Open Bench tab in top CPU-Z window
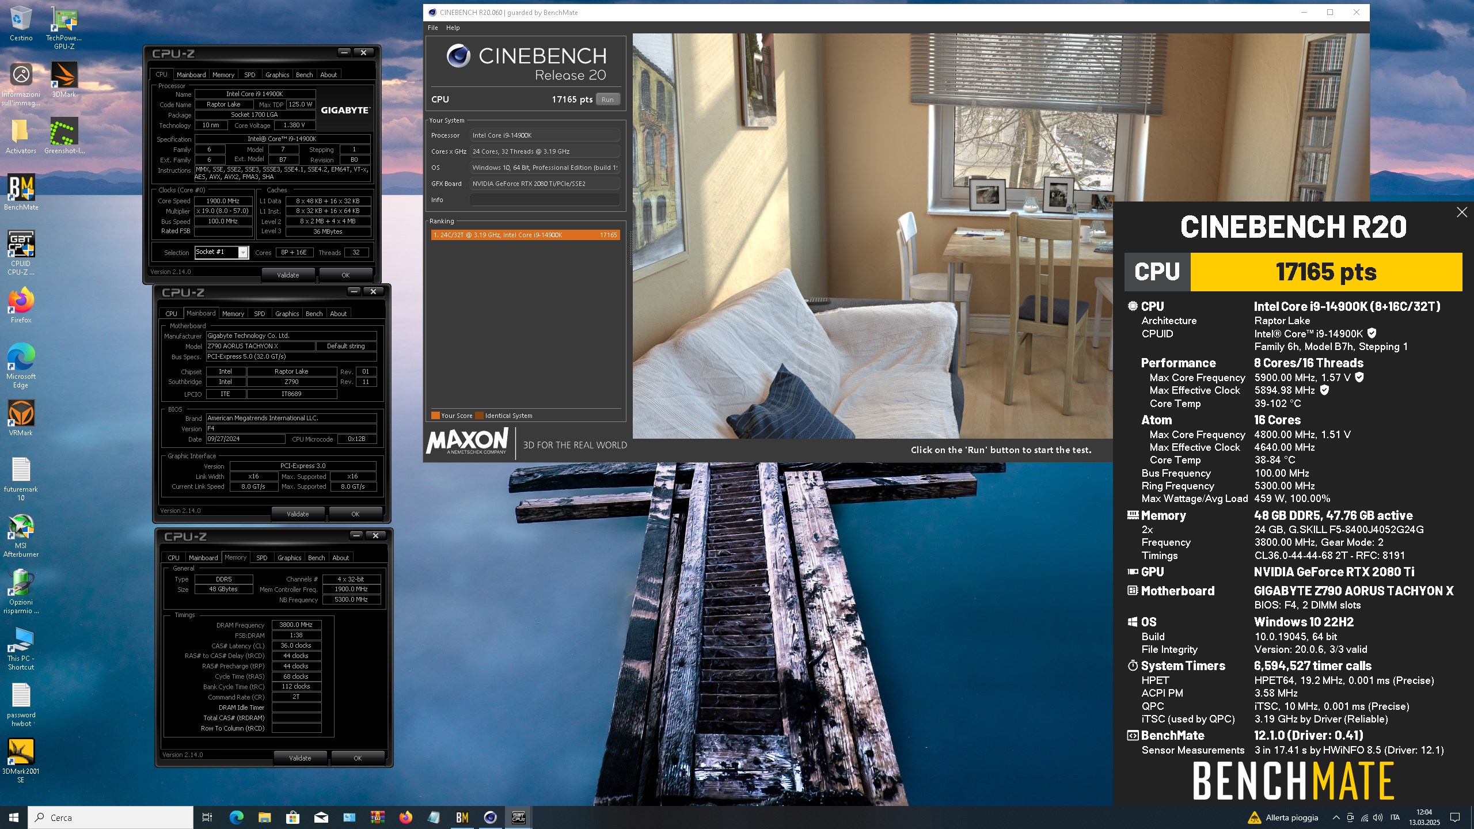The image size is (1474, 829). (305, 75)
